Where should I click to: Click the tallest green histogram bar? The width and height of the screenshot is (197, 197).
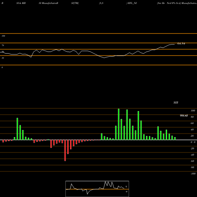(119, 124)
